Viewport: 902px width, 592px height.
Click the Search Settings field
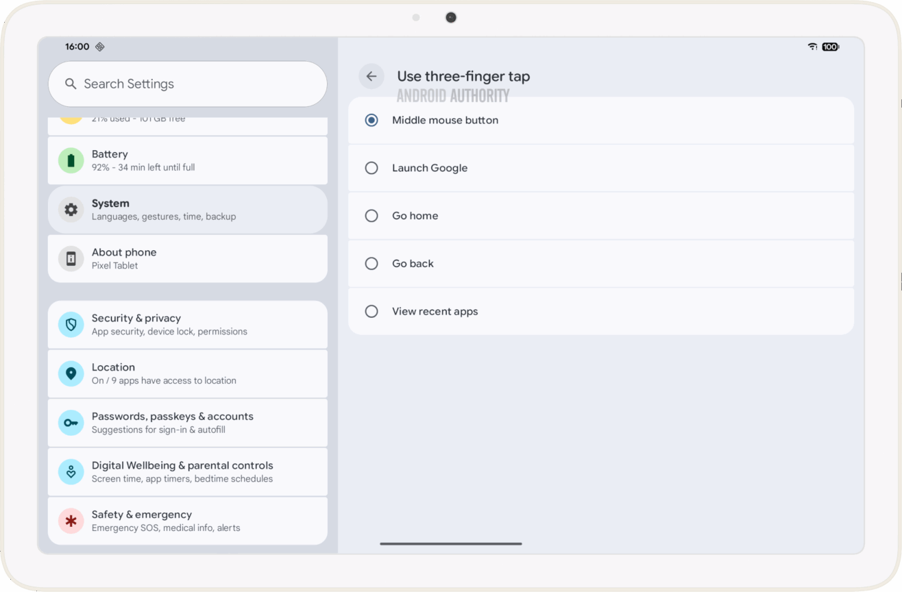[187, 84]
